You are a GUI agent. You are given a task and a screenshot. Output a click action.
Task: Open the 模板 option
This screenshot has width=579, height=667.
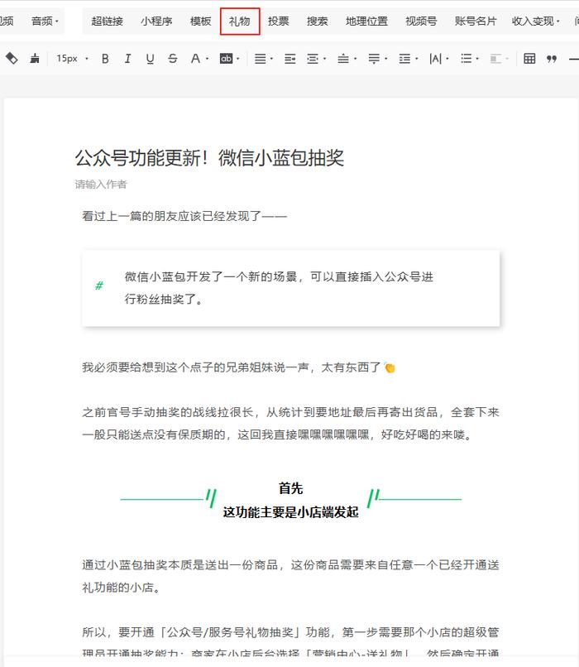(x=201, y=21)
